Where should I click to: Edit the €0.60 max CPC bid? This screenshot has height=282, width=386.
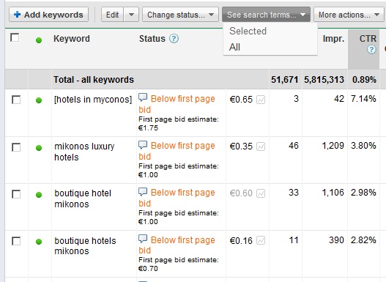click(241, 193)
